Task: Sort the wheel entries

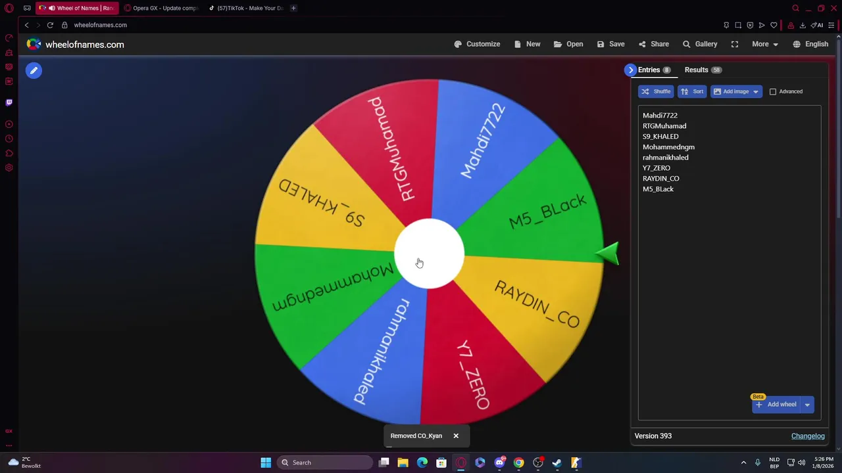Action: 692,91
